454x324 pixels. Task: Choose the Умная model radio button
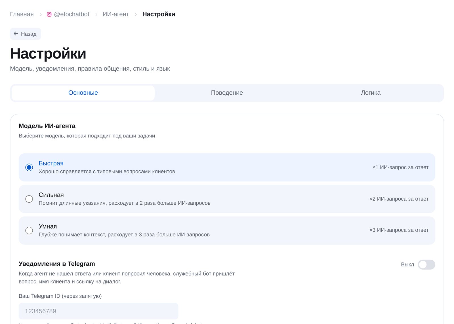29,230
